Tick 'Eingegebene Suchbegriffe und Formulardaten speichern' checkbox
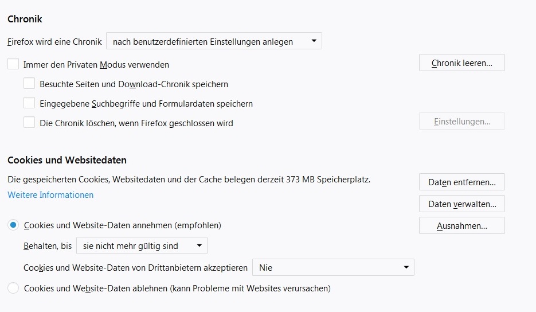Viewport: 536px width, 312px height. [x=29, y=103]
